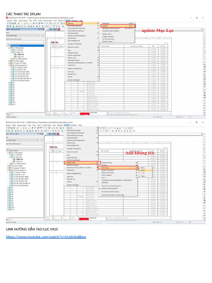Open the YouTube tutorial link
The width and height of the screenshot is (212, 283).
pos(46,237)
